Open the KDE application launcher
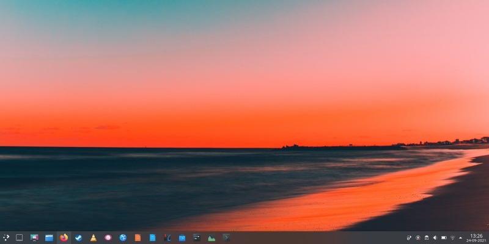 6,237
